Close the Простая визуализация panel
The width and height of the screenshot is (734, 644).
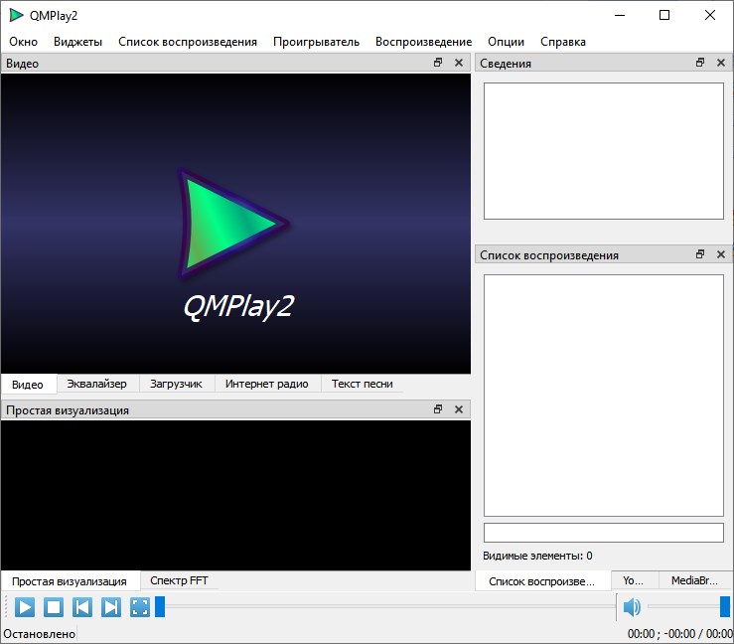(459, 409)
